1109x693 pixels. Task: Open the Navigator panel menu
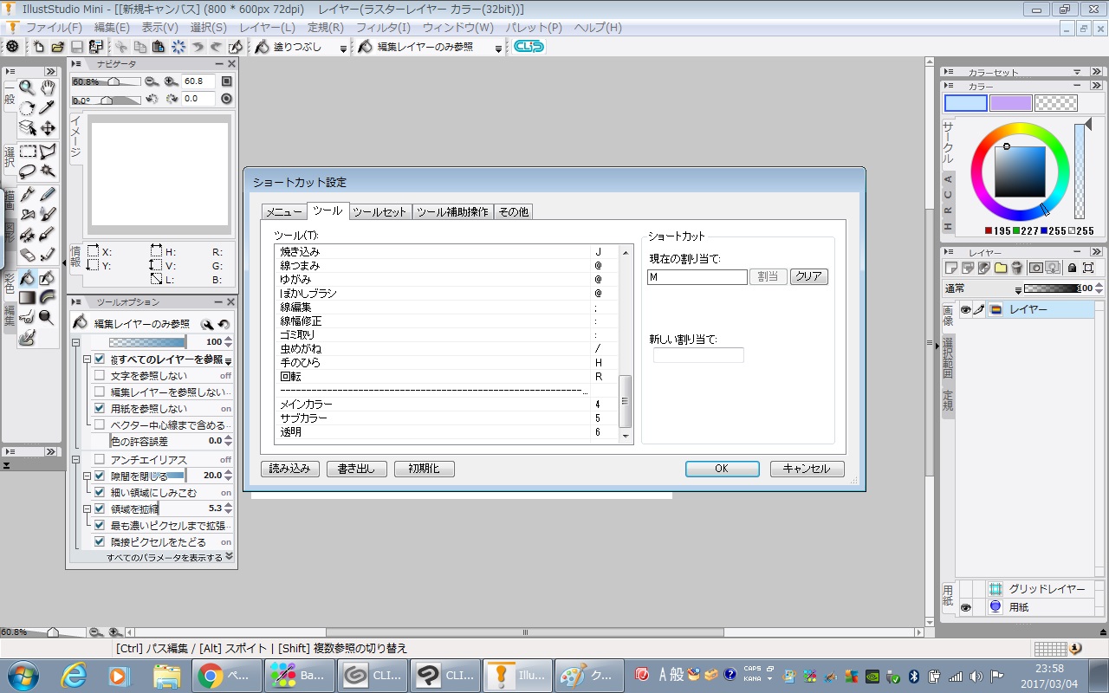tap(76, 63)
